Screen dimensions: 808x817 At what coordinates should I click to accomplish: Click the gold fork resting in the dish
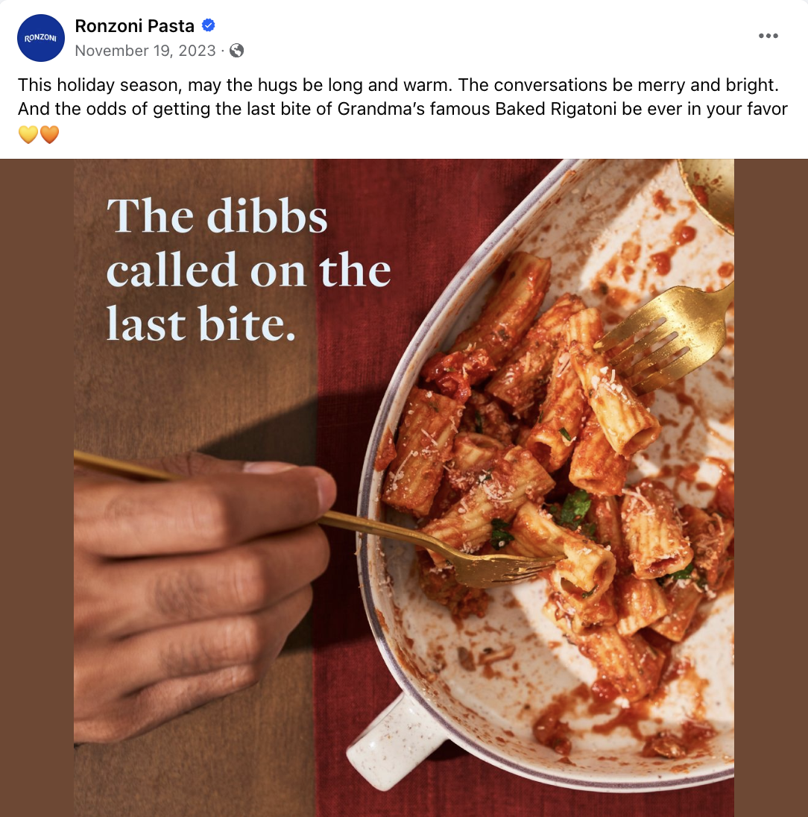(x=666, y=335)
